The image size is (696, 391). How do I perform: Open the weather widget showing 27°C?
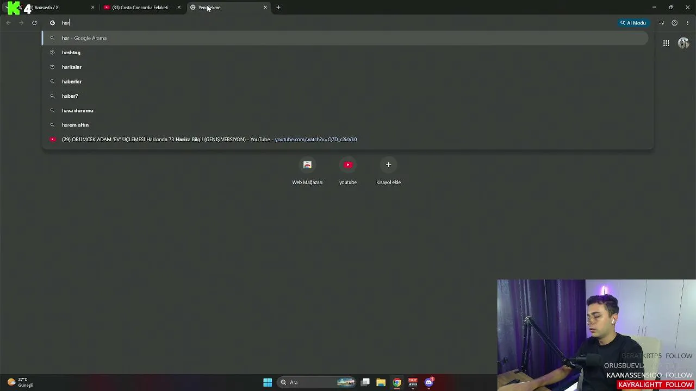(20, 382)
